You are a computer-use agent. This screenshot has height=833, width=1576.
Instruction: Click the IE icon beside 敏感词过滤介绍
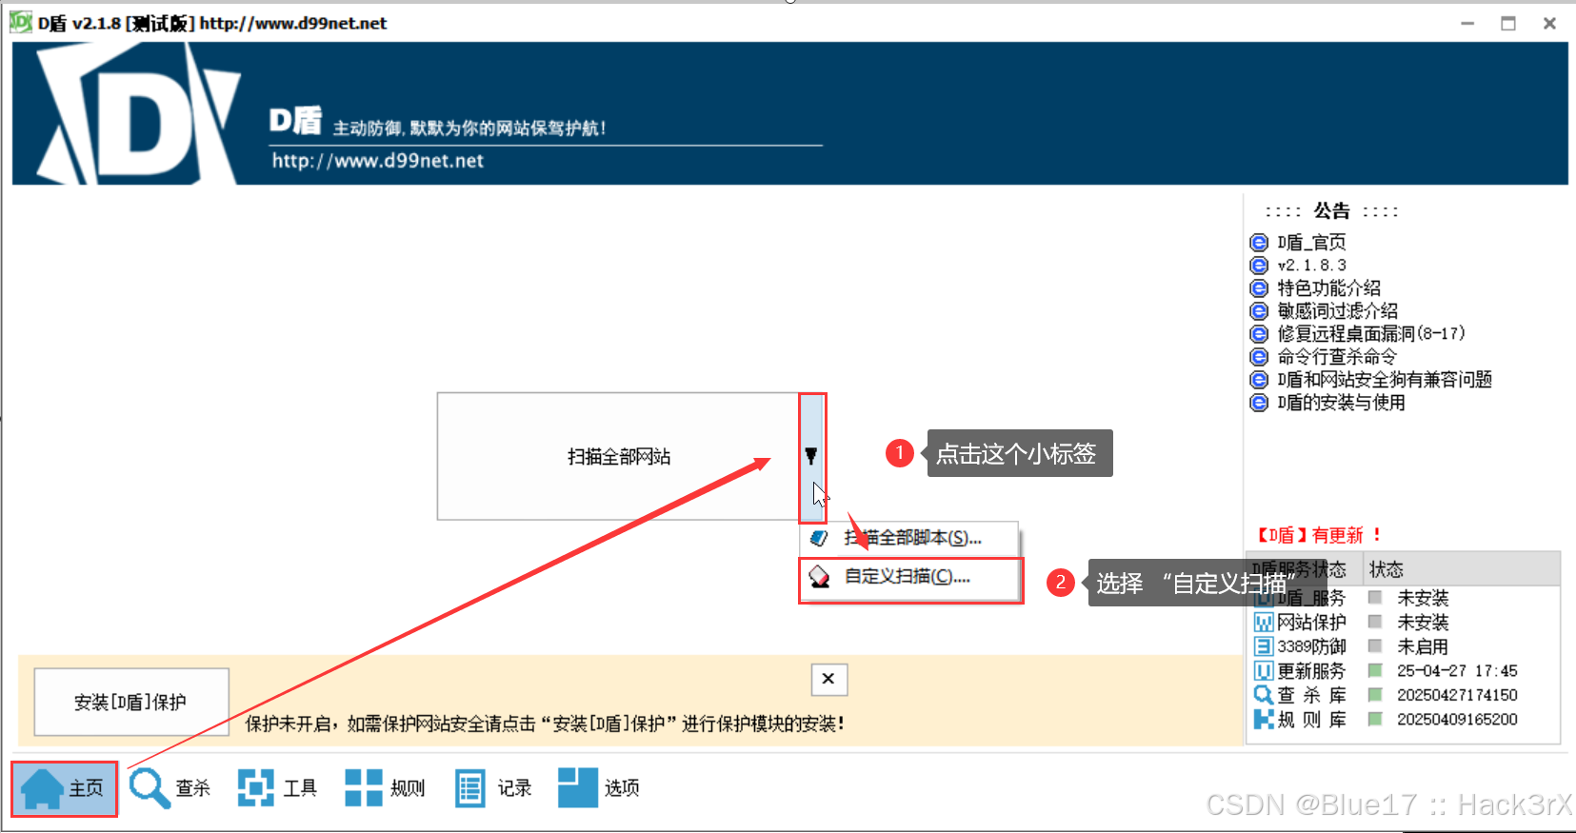(1259, 311)
